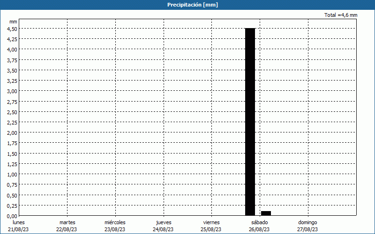The width and height of the screenshot is (375, 234).
Task: Select the Total =4,6 mm label
Action: 341,15
